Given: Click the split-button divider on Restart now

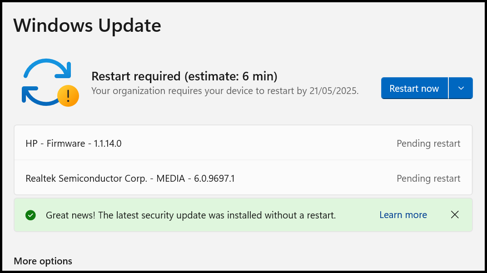Looking at the screenshot, I should coord(449,88).
